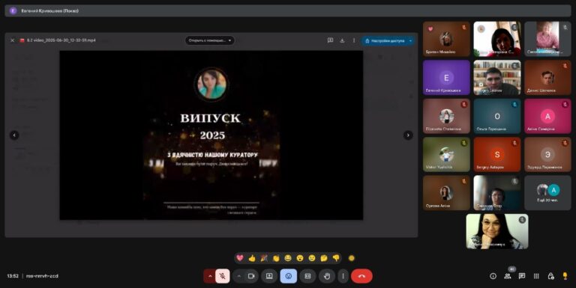
Task: Expand video settings arrow beside camera
Action: 238,276
